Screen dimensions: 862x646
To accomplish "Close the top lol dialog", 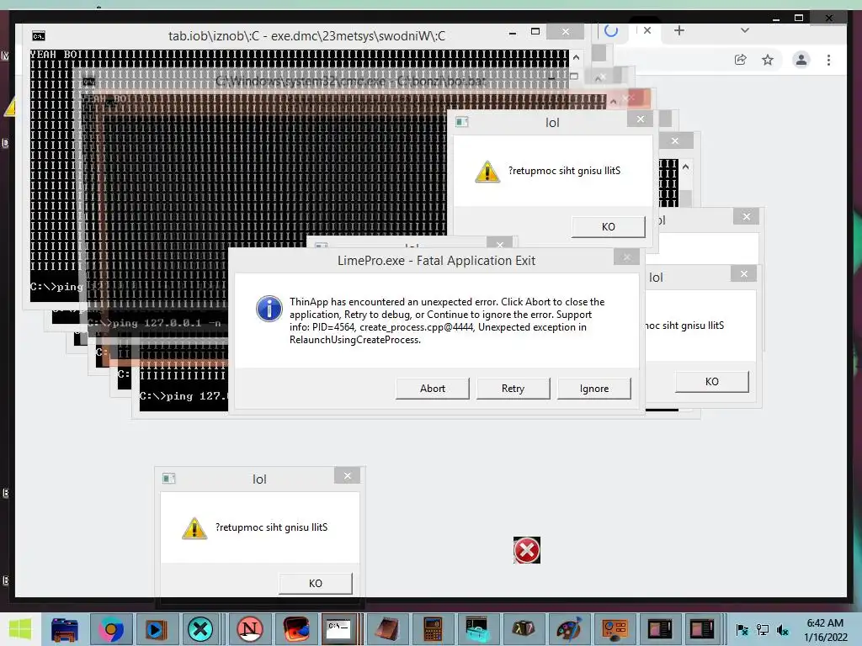I will 641,119.
